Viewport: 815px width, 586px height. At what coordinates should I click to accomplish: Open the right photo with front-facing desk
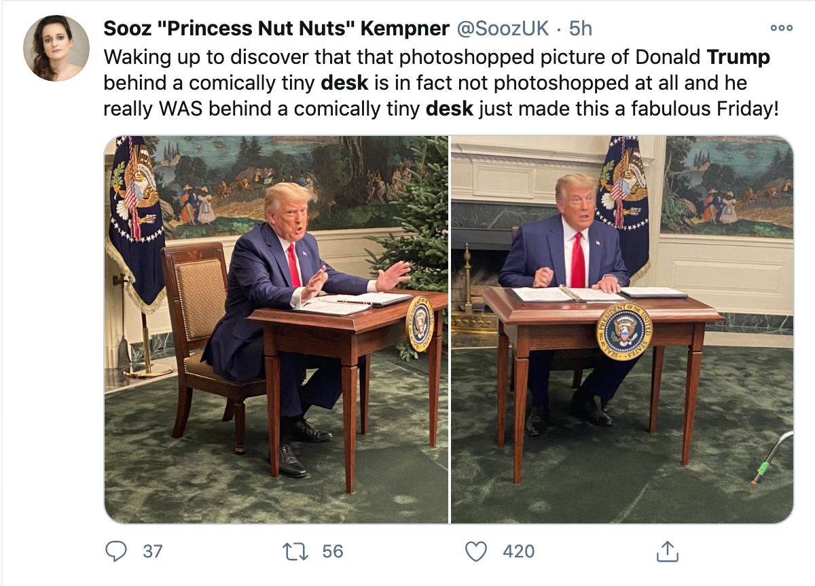pyautogui.click(x=622, y=329)
